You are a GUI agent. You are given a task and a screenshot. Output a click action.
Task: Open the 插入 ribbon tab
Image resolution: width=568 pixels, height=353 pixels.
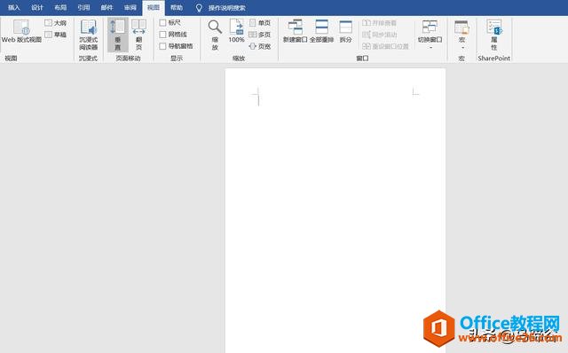pos(14,7)
